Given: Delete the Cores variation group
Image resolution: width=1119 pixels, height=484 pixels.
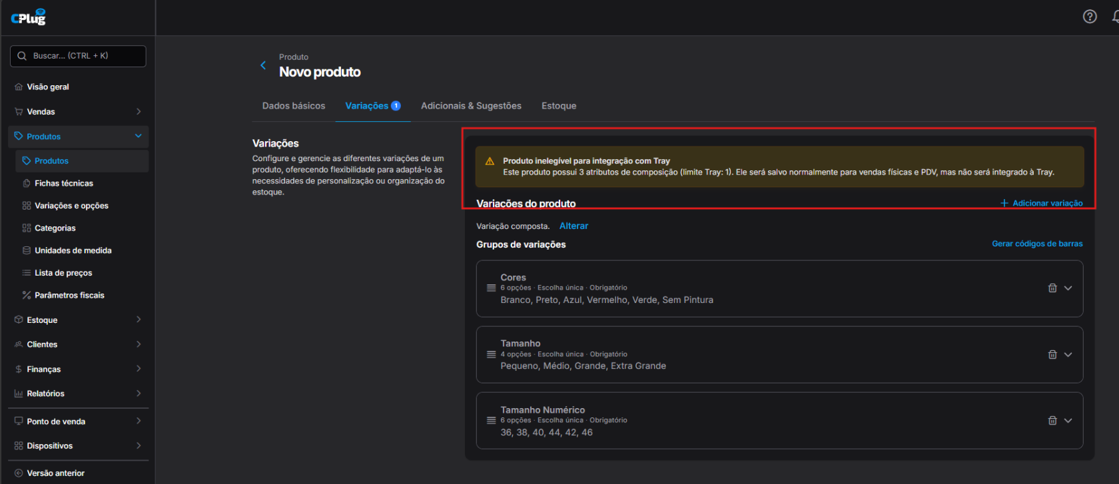Looking at the screenshot, I should 1052,288.
